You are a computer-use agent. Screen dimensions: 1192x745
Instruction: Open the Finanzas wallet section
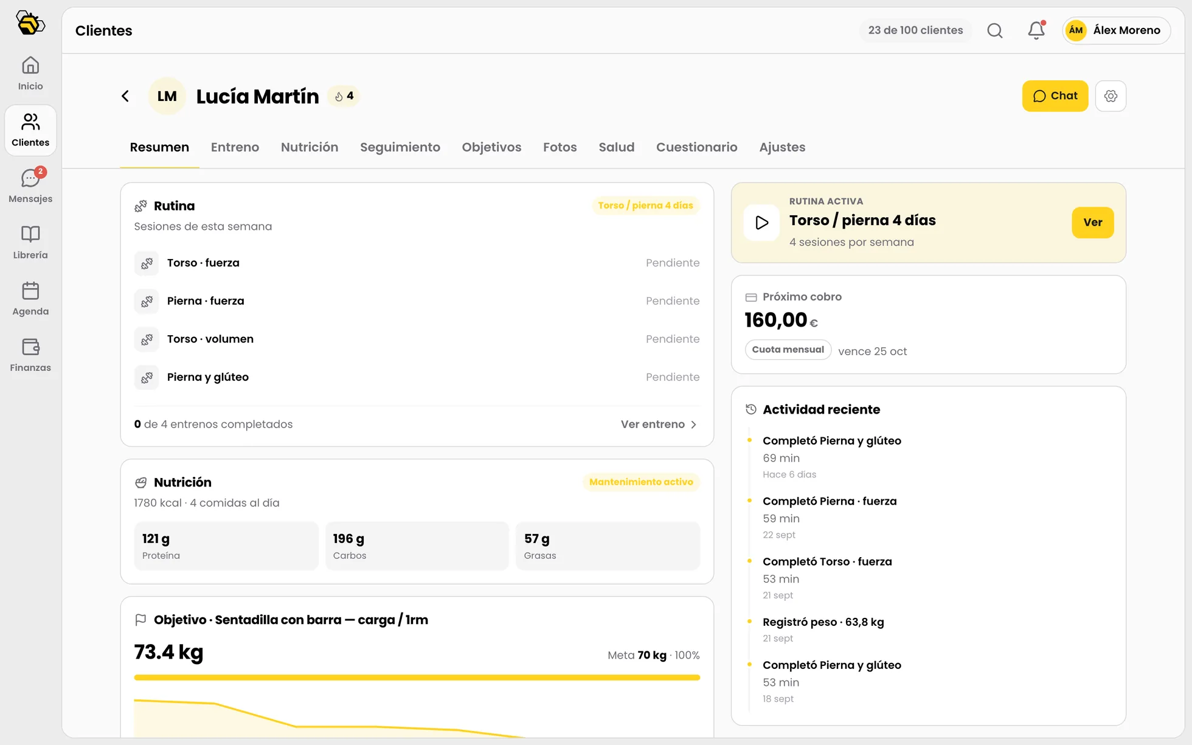30,355
